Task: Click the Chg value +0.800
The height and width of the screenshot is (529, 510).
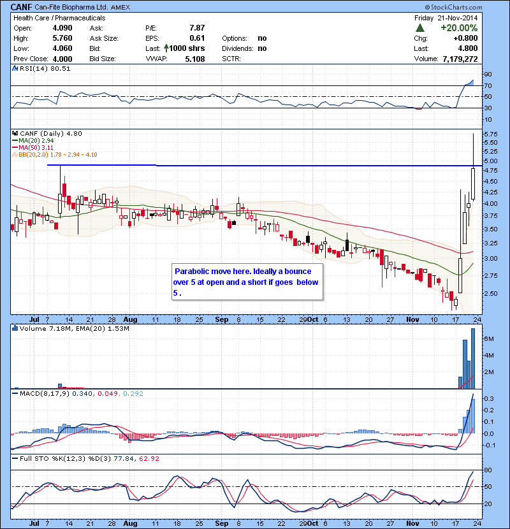Action: (465, 38)
